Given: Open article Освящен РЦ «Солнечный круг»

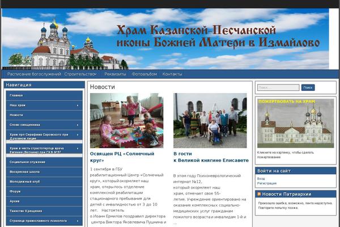Looking at the screenshot, I should tap(122, 157).
